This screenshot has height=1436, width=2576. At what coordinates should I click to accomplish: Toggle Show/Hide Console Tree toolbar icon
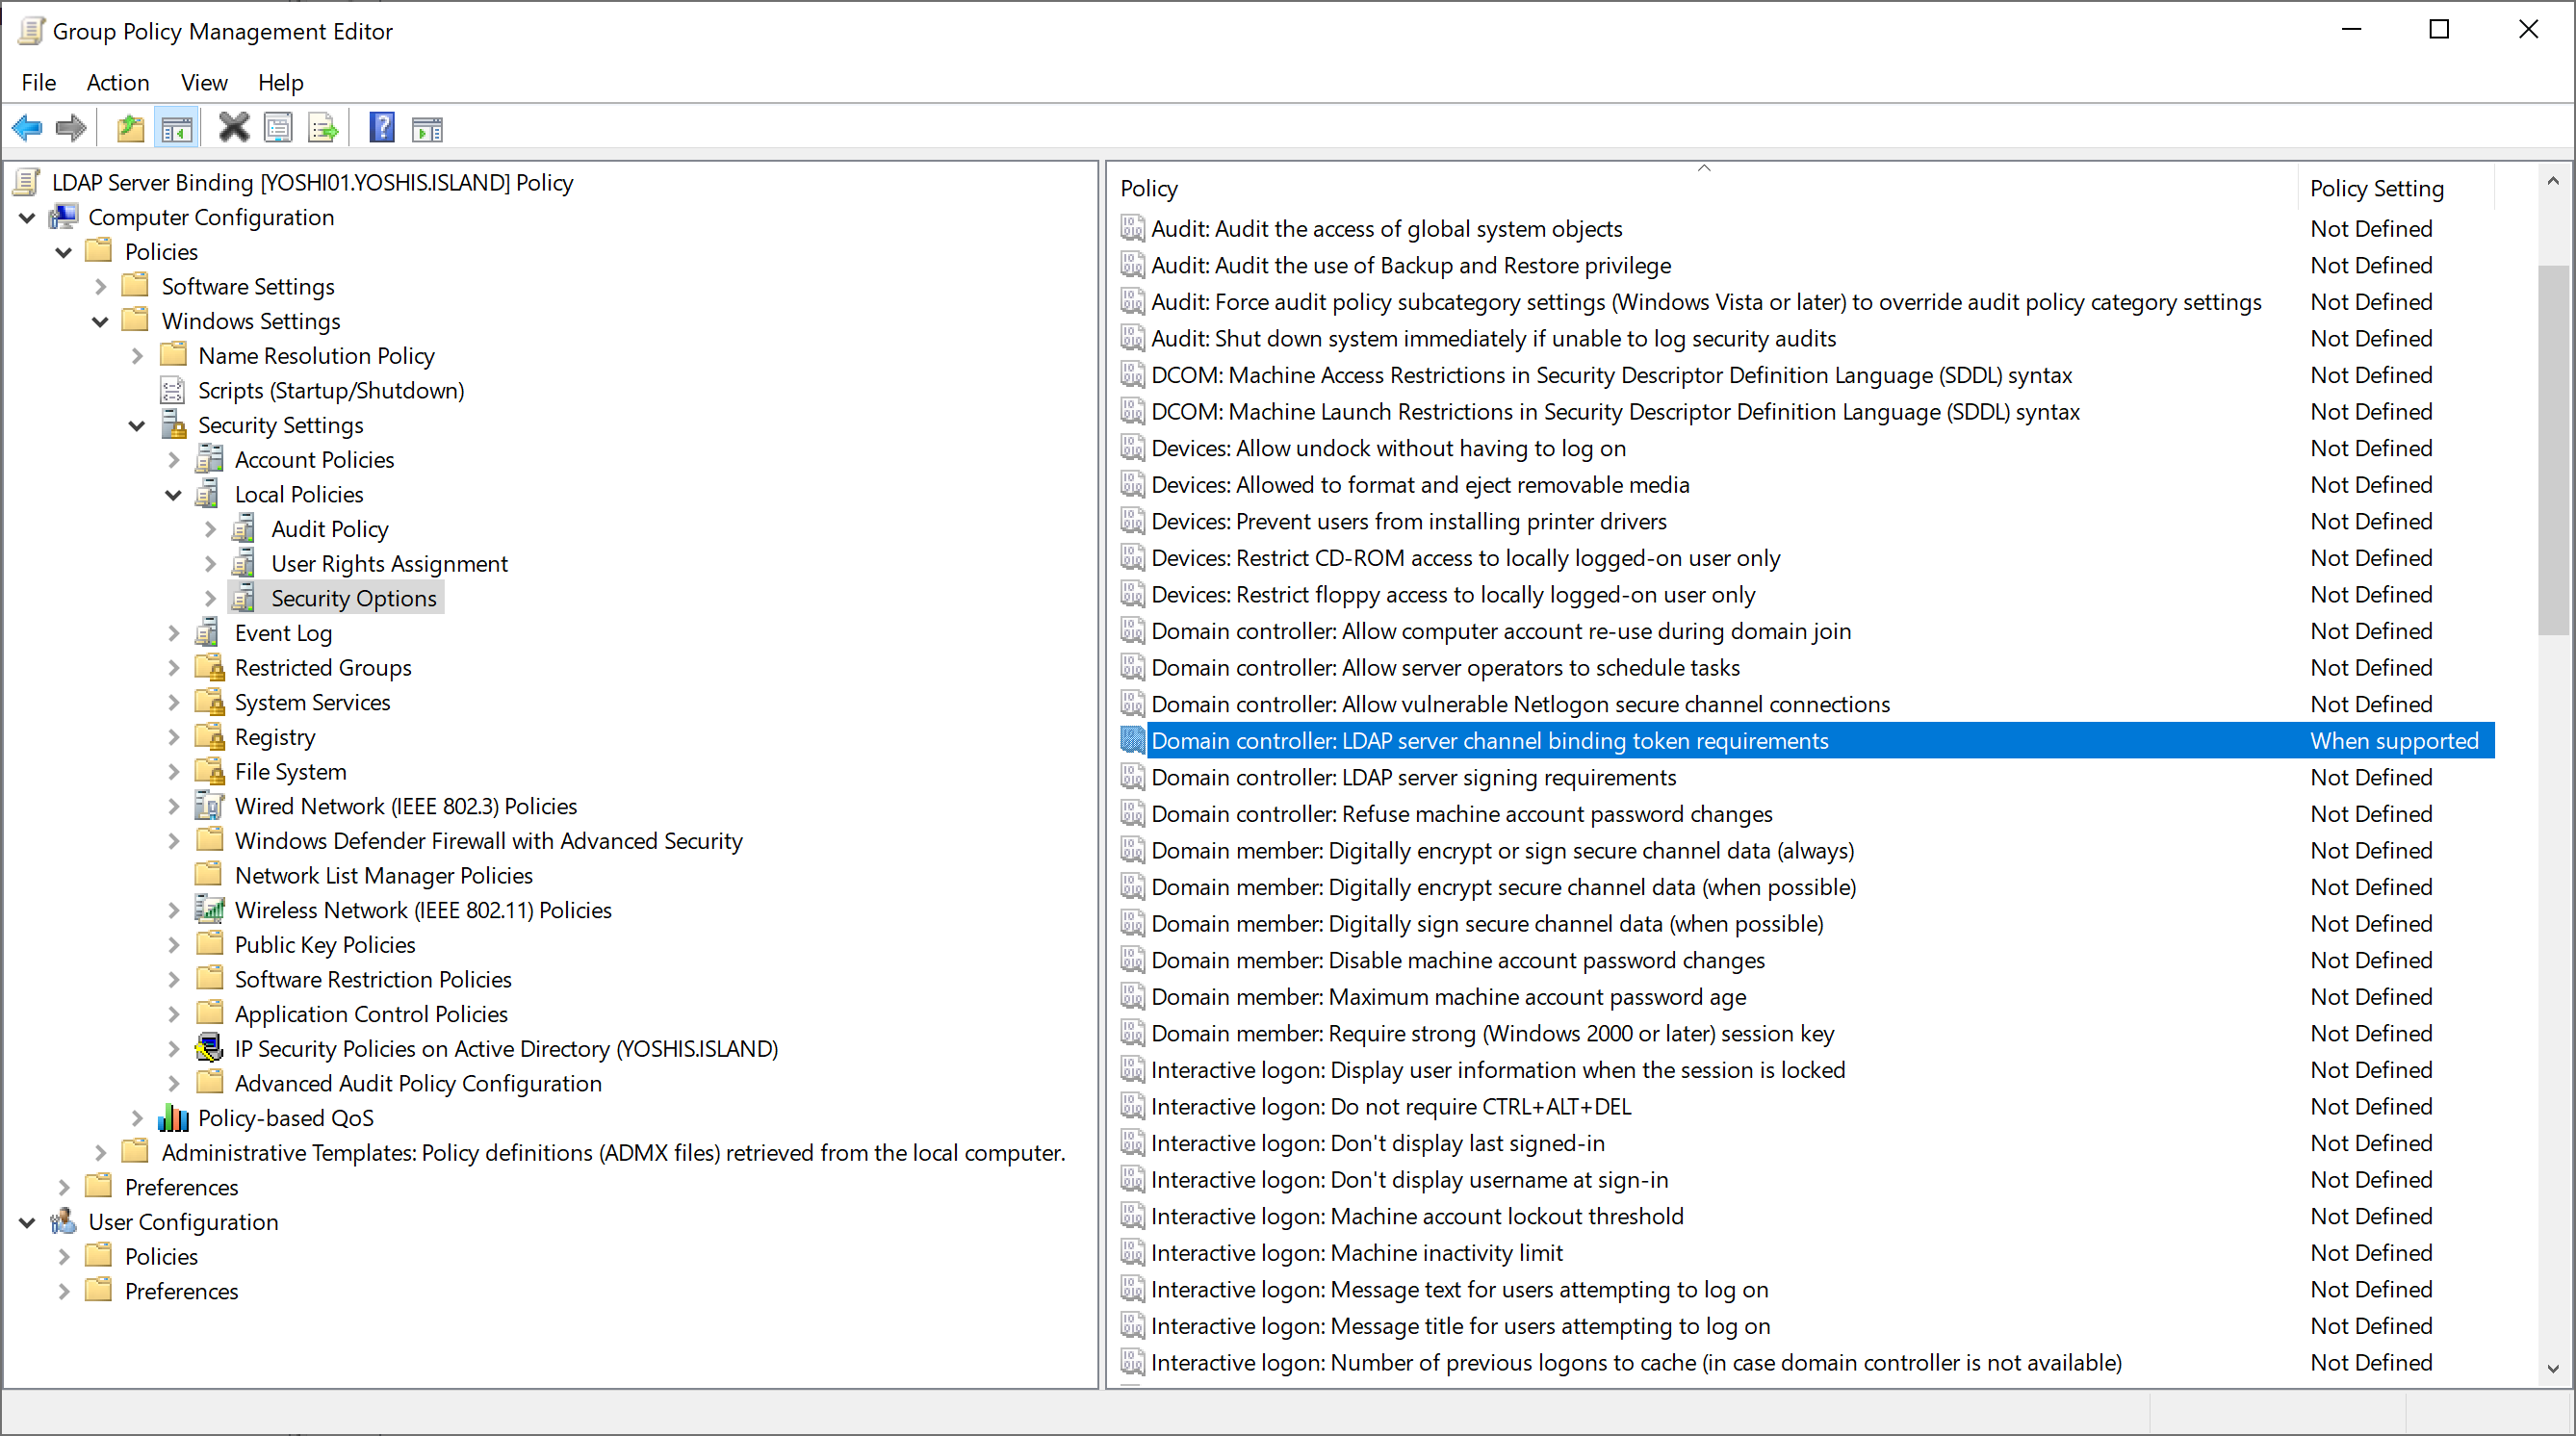pos(177,128)
